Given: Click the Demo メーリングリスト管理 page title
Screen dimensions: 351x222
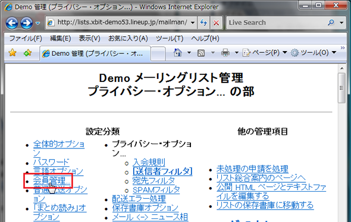Looking at the screenshot, I should point(171,78).
